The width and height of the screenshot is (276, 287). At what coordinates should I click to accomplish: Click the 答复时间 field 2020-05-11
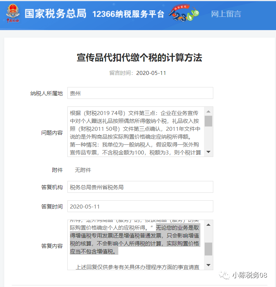coord(140,206)
